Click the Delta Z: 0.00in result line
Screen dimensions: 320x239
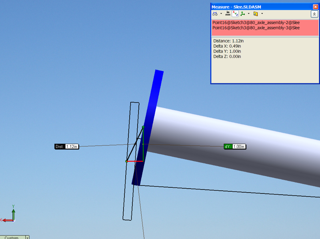coord(227,56)
